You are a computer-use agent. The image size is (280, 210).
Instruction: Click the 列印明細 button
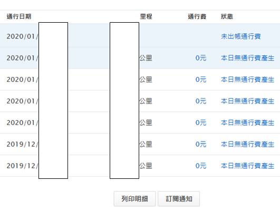(134, 199)
